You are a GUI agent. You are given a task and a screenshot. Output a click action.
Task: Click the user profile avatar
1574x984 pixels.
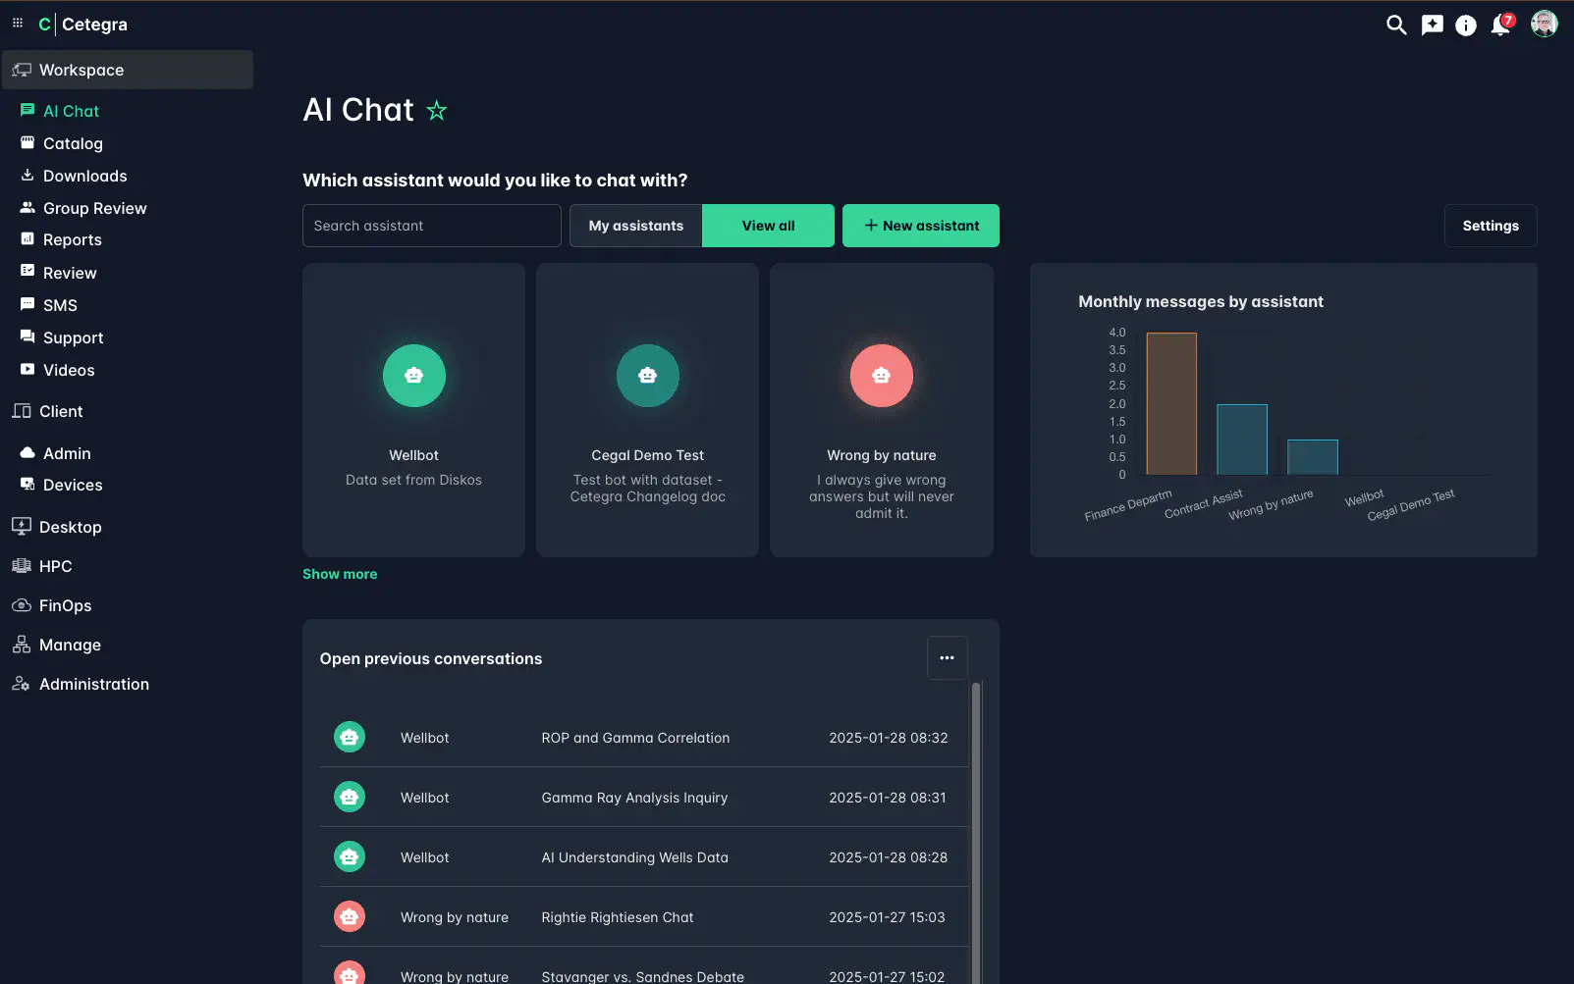[x=1544, y=25]
